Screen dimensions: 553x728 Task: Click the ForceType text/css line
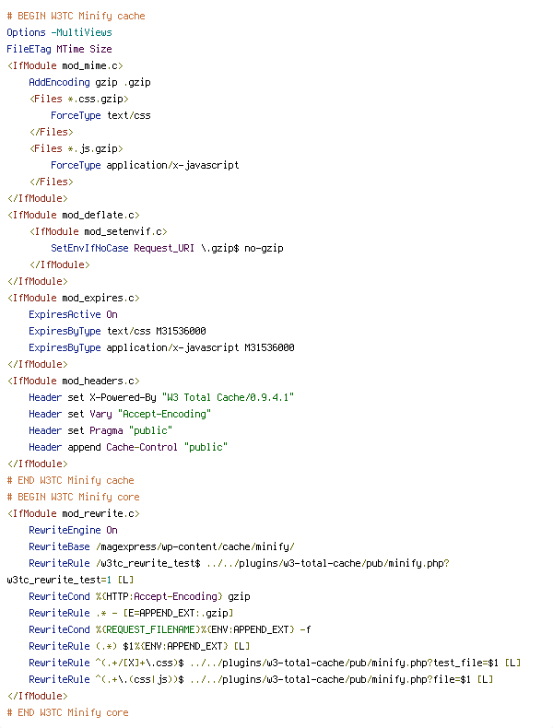pyautogui.click(x=100, y=115)
